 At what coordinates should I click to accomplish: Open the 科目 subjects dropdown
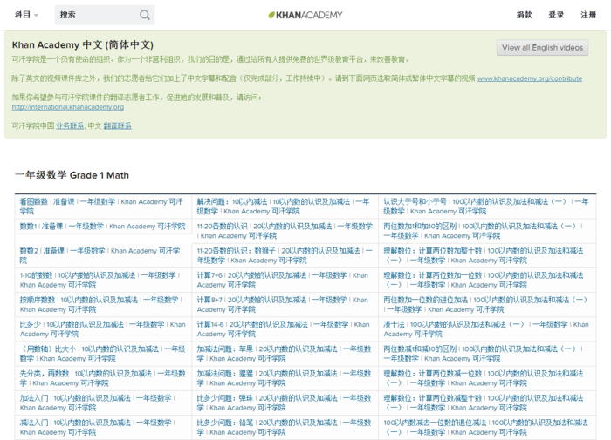(26, 15)
